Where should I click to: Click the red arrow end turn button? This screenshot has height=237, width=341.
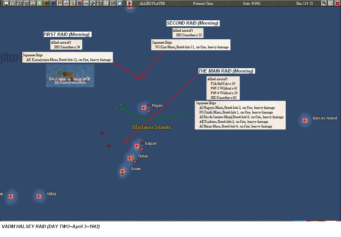[x=130, y=3]
